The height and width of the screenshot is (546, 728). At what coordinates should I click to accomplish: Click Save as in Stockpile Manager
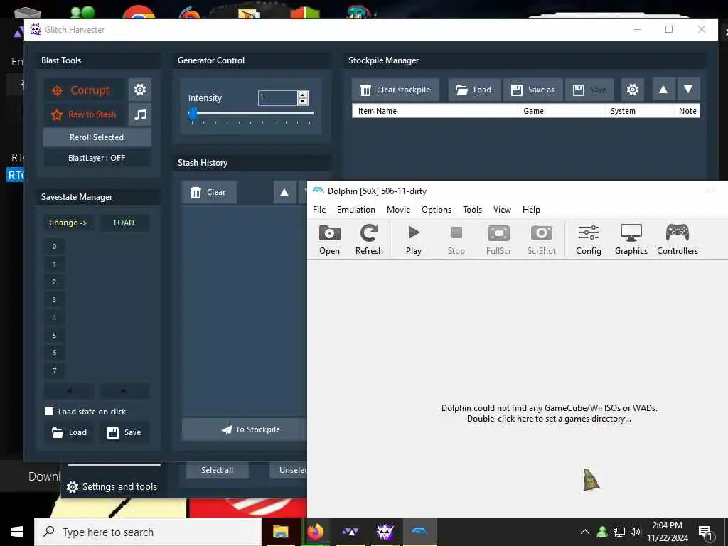(532, 90)
